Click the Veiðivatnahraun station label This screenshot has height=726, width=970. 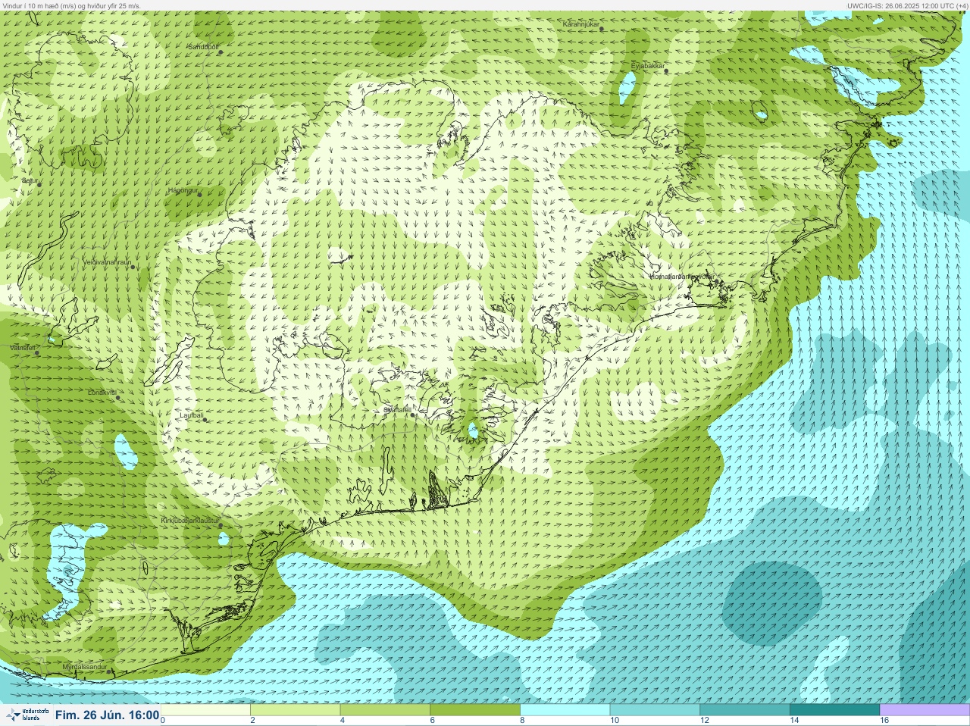pos(107,262)
